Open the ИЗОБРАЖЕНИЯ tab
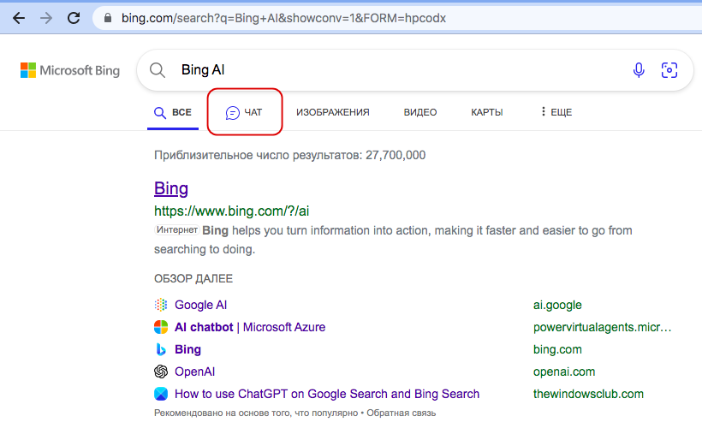The width and height of the screenshot is (702, 434). (333, 112)
